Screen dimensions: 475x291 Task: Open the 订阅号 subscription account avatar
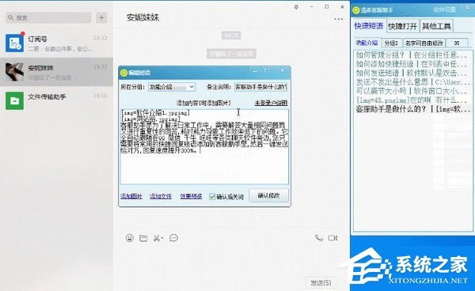point(14,43)
